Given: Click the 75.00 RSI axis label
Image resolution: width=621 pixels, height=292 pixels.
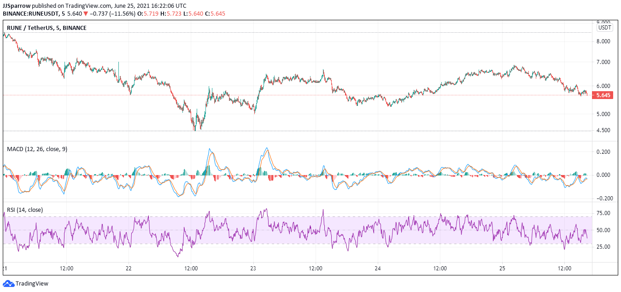Looking at the screenshot, I should point(603,213).
